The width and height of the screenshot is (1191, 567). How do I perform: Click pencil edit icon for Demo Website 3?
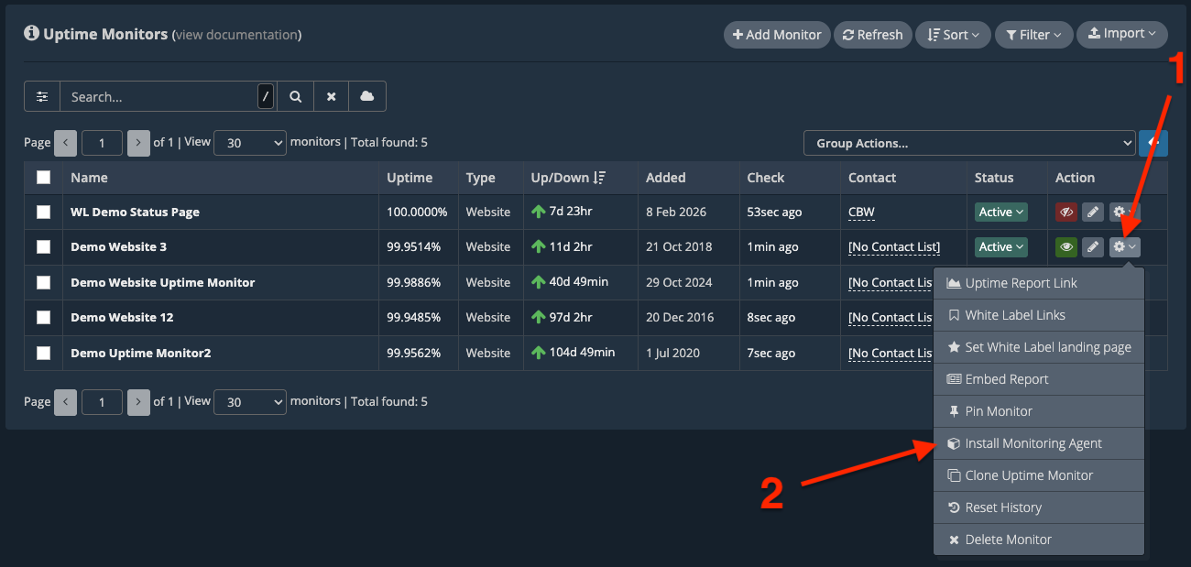pyautogui.click(x=1091, y=247)
